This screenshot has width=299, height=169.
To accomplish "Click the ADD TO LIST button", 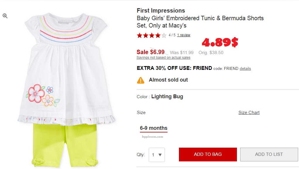I will tap(269, 154).
